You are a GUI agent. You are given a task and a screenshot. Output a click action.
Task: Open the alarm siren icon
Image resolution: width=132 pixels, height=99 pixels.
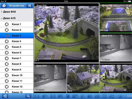pos(82,96)
